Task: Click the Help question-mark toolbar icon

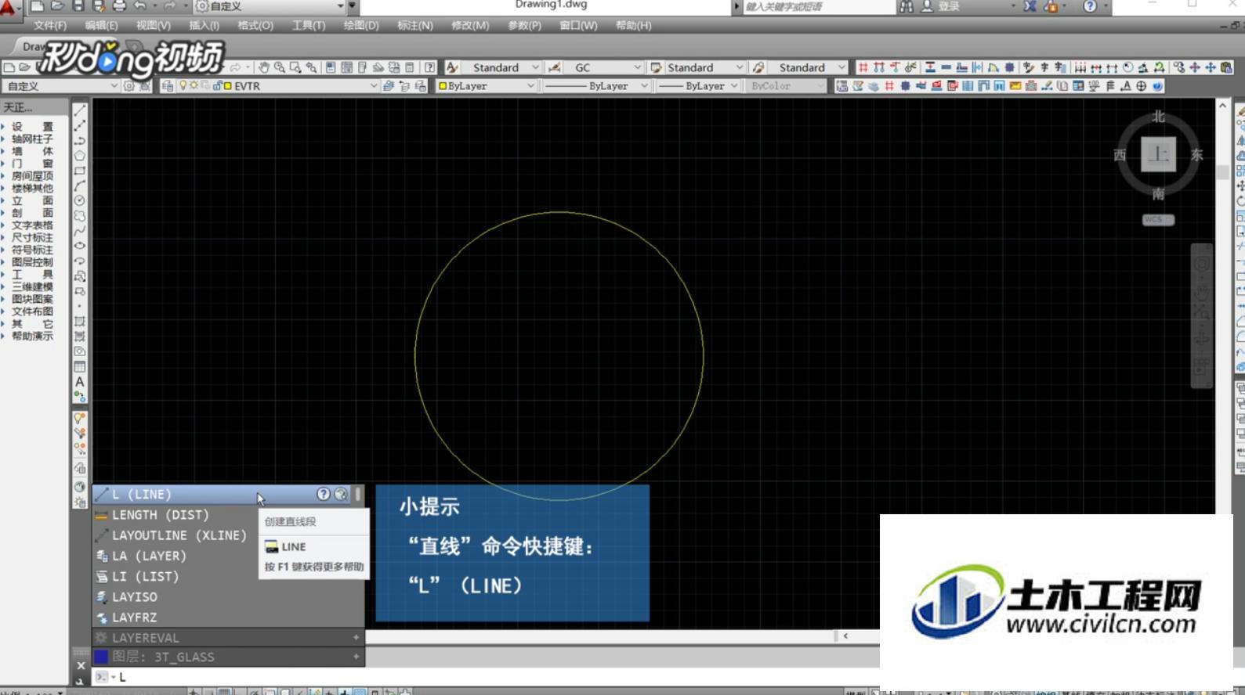Action: click(429, 67)
